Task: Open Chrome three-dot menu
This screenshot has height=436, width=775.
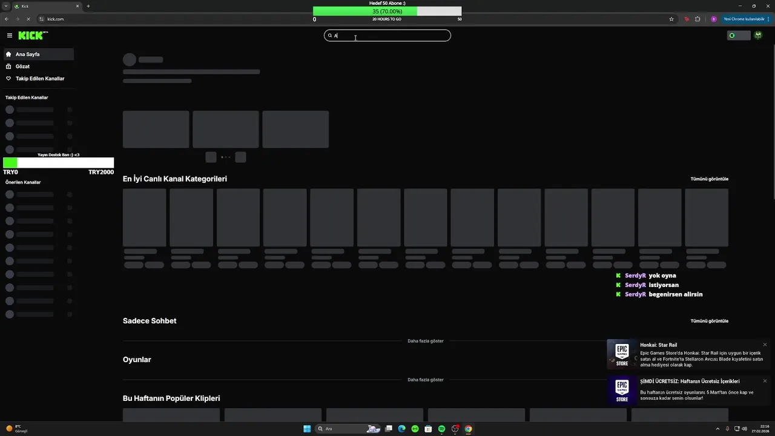Action: [x=769, y=19]
